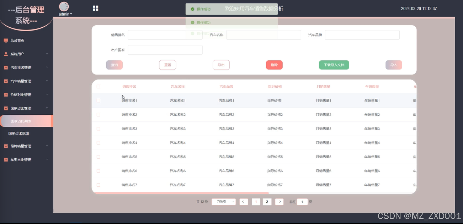Go to previous page arrow

pos(244,202)
